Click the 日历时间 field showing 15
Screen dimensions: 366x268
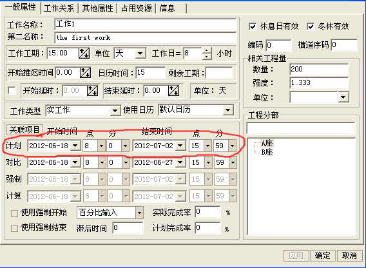(x=151, y=73)
